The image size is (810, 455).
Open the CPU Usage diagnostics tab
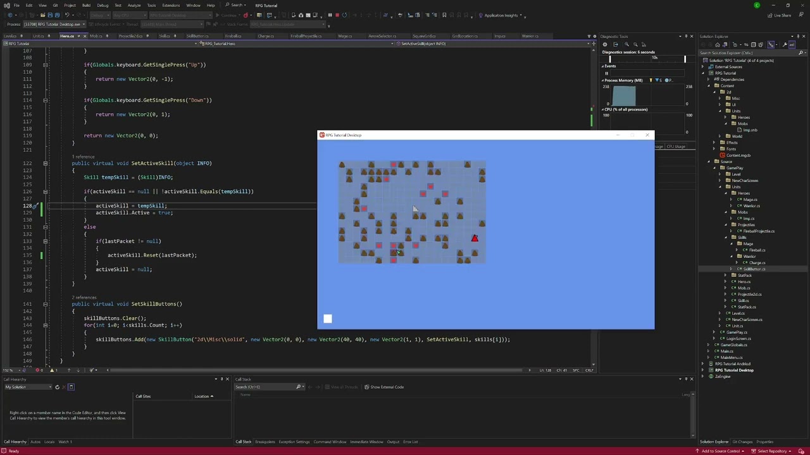(676, 147)
